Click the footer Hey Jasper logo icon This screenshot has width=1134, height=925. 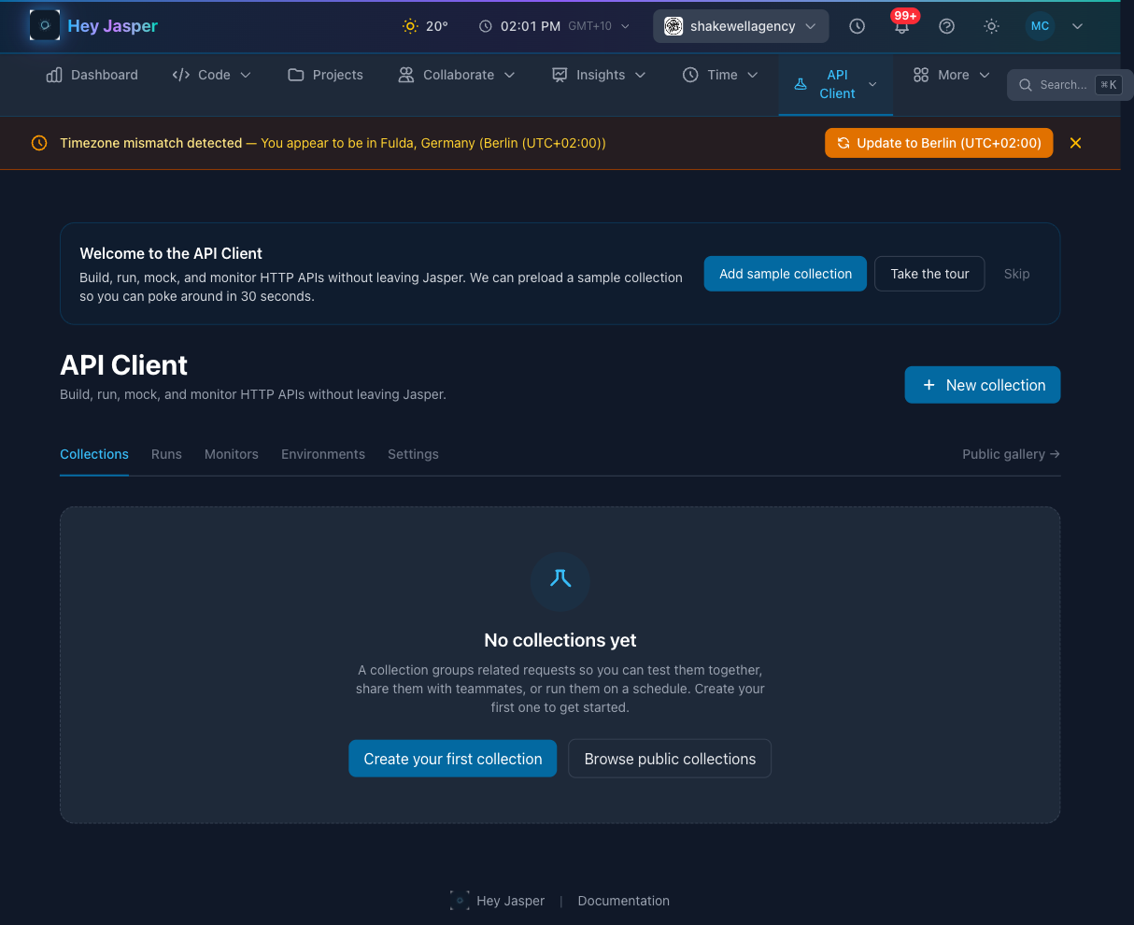click(460, 901)
